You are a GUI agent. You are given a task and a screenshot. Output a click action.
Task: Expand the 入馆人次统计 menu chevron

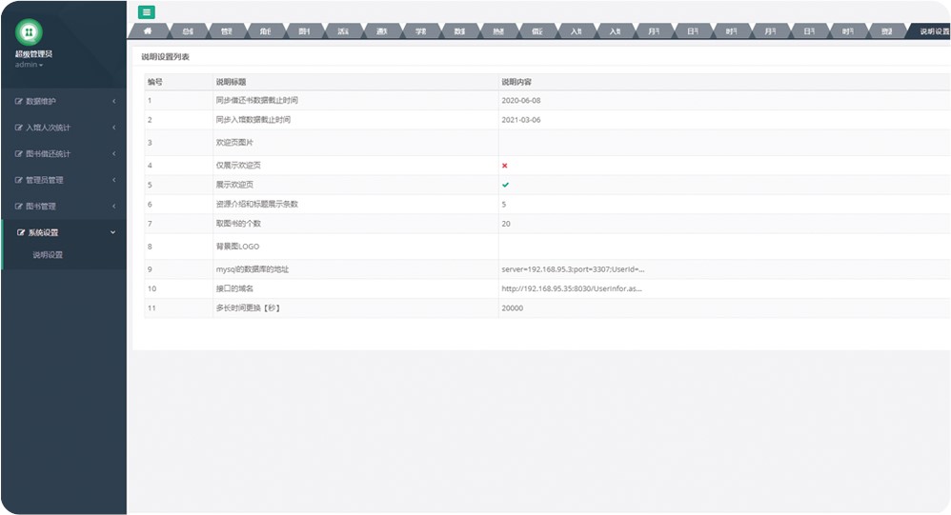tap(113, 128)
